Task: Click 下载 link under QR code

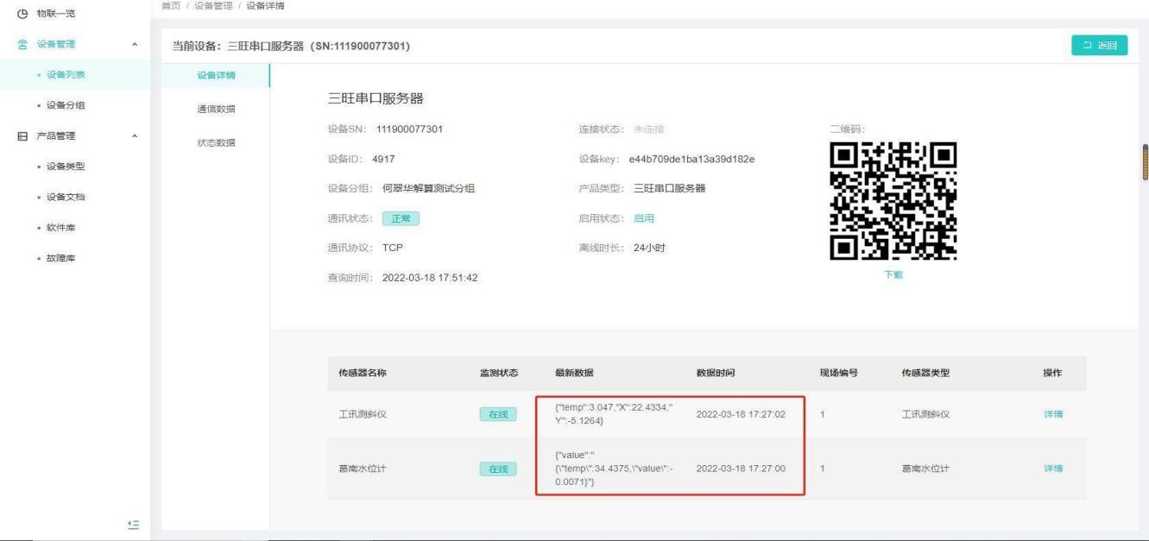Action: click(x=893, y=274)
